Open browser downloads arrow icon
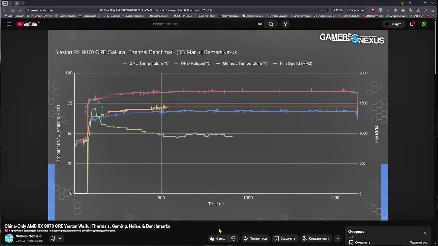Image resolution: width=438 pixels, height=246 pixels. coord(433,10)
